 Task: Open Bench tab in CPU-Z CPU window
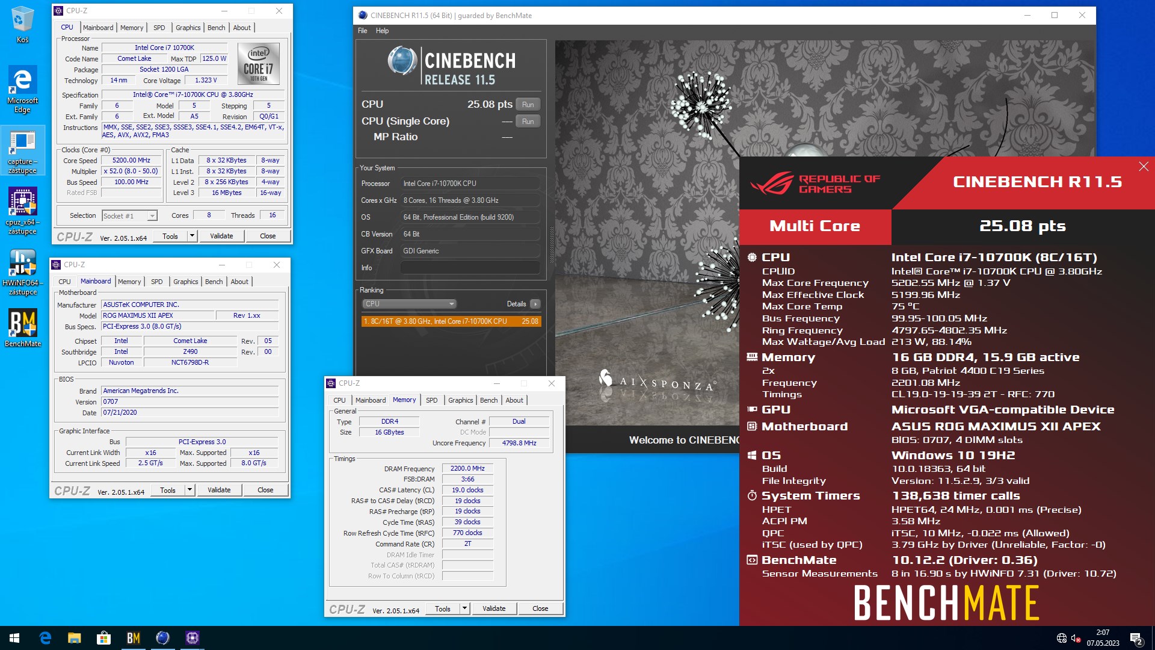[x=216, y=28]
